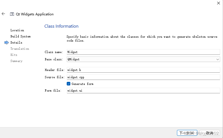Click the Qt Widgets Application wizard icon
This screenshot has height=138, width=223.
tap(12, 14)
